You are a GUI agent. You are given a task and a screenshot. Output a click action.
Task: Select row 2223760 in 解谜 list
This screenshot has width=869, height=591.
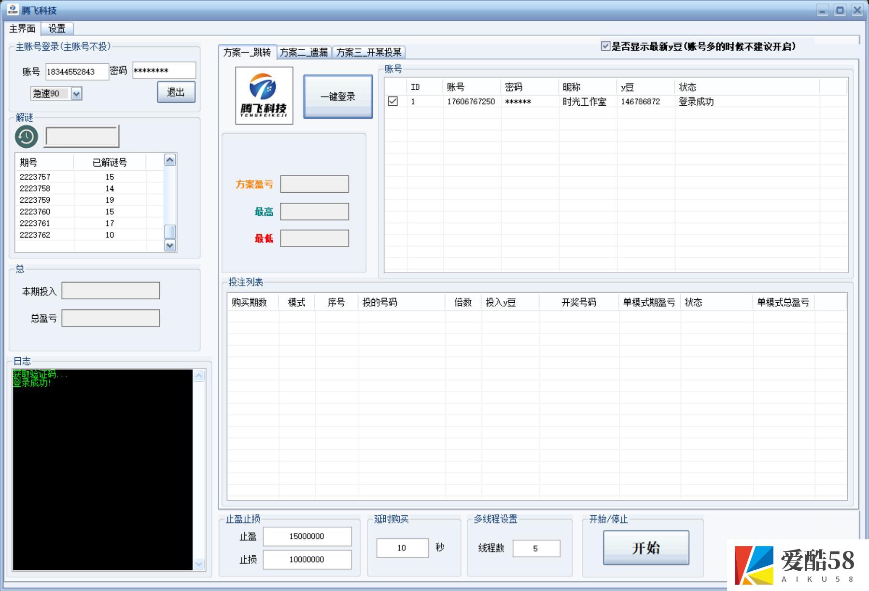90,211
